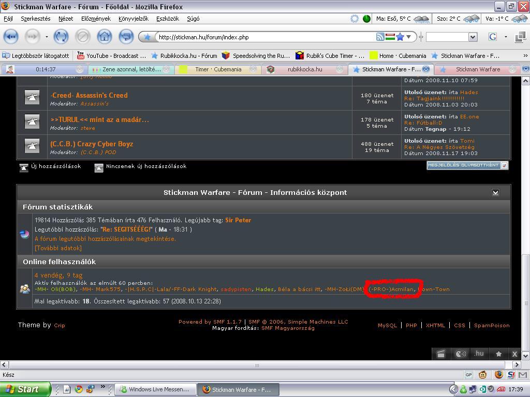Click the Firefox icon in status bar
530x397 pixels.
[498, 374]
